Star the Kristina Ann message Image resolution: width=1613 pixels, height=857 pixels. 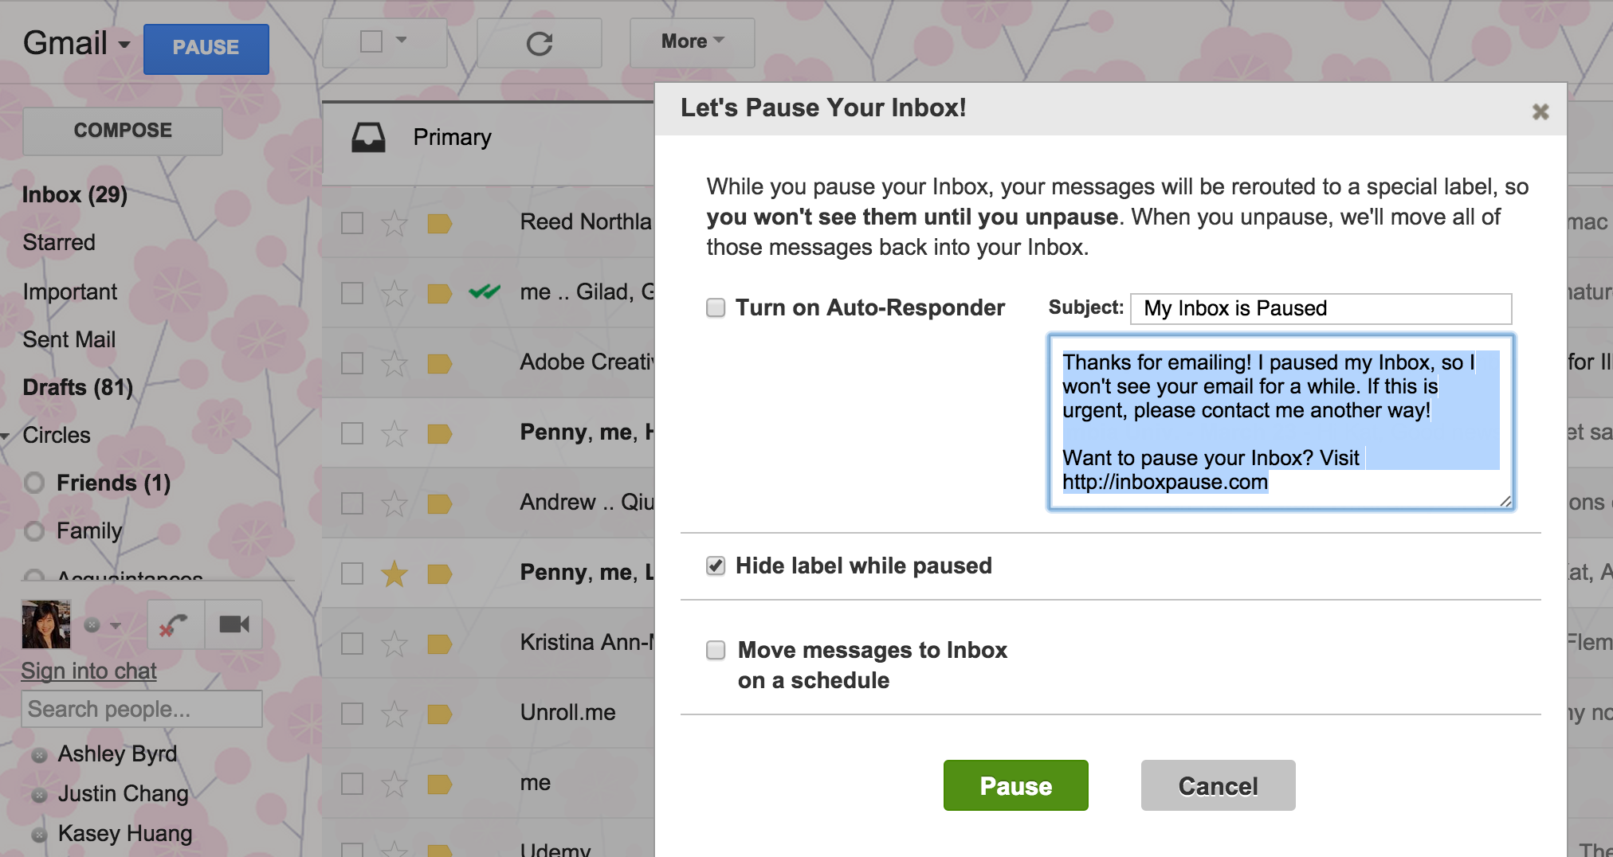394,644
